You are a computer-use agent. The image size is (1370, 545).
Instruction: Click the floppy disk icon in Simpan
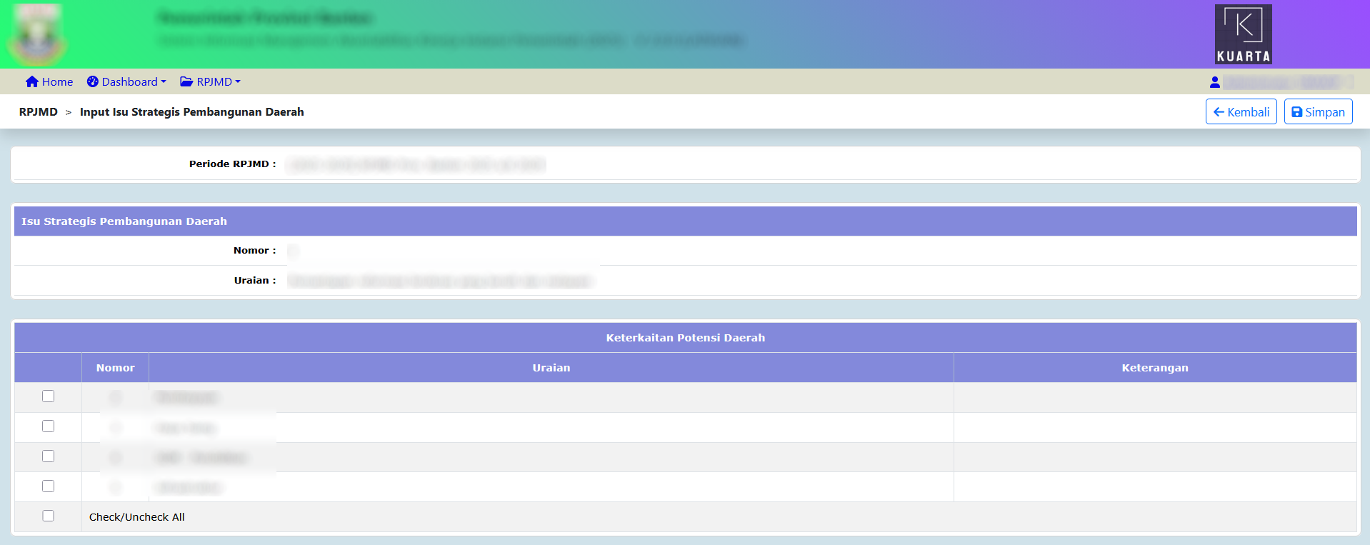[x=1296, y=112]
